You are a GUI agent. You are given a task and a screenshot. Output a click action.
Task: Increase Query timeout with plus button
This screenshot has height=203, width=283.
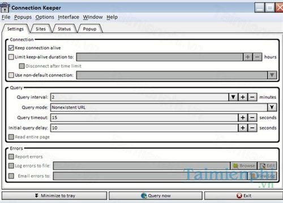click(x=243, y=117)
